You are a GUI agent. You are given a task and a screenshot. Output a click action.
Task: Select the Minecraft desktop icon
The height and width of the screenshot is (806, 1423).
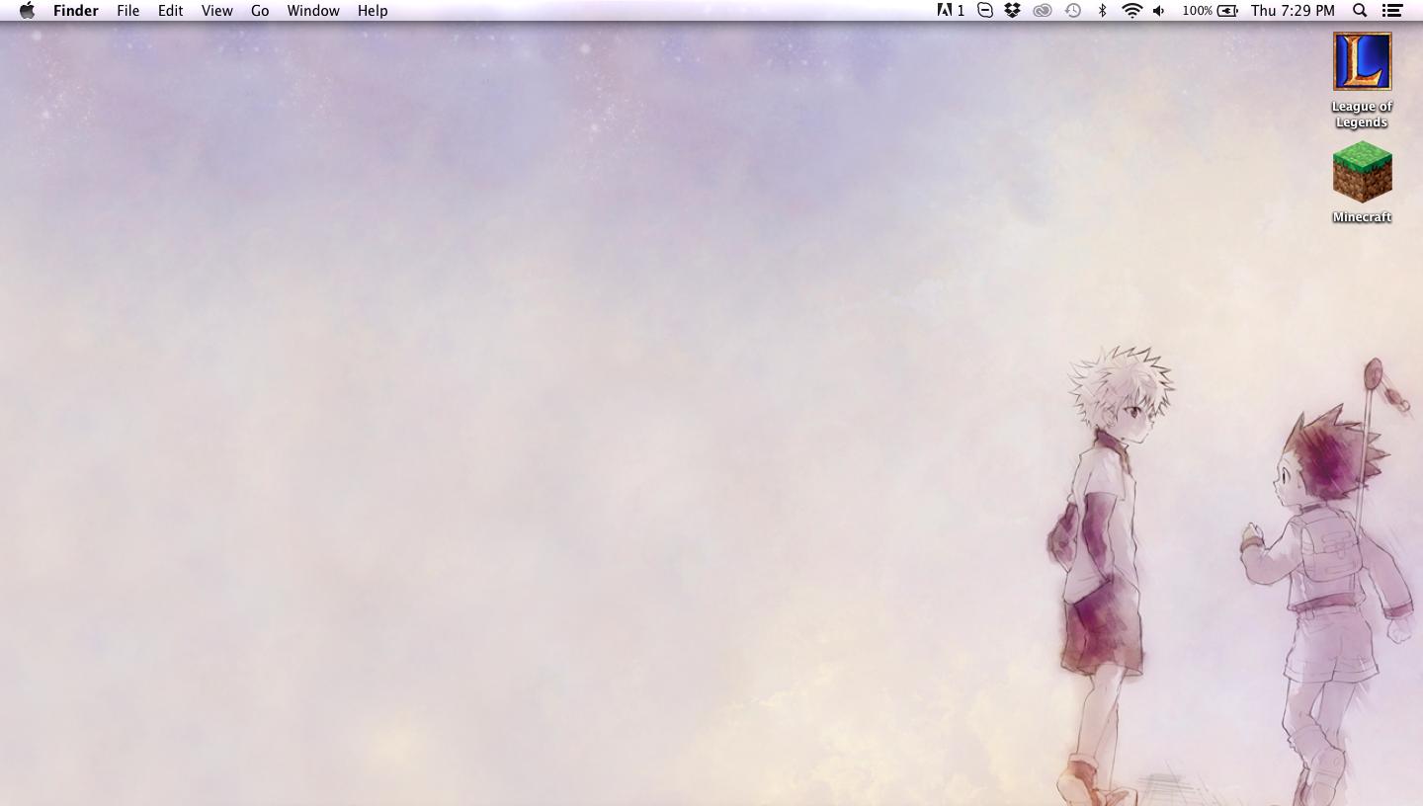coord(1362,172)
